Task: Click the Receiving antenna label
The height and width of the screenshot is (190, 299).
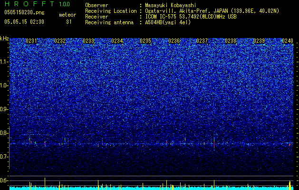Action: (109, 22)
